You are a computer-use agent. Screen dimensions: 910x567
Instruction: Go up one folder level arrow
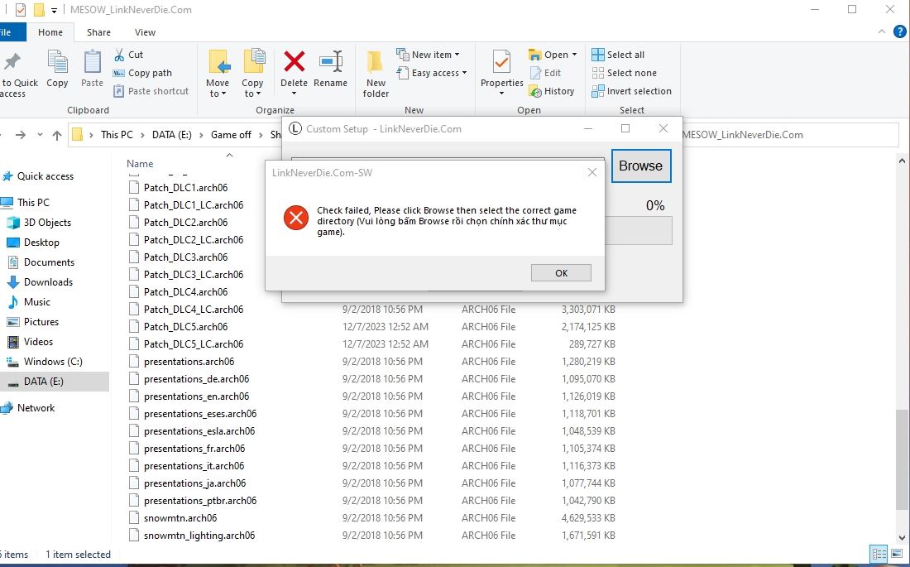[57, 135]
